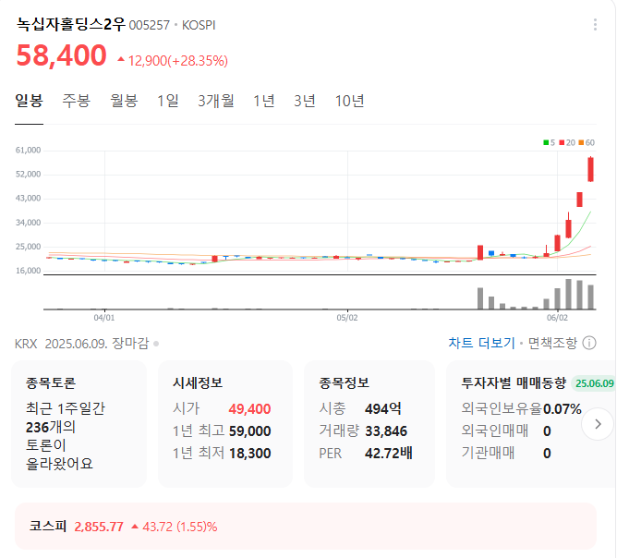
Task: Click the 거래량 value 33,846
Action: coord(386,431)
